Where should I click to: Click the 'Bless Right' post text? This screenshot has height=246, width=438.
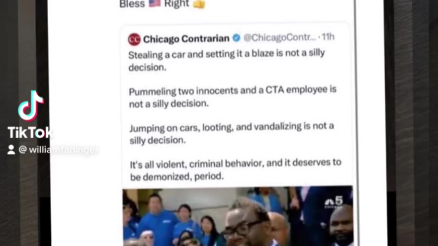[x=163, y=4]
